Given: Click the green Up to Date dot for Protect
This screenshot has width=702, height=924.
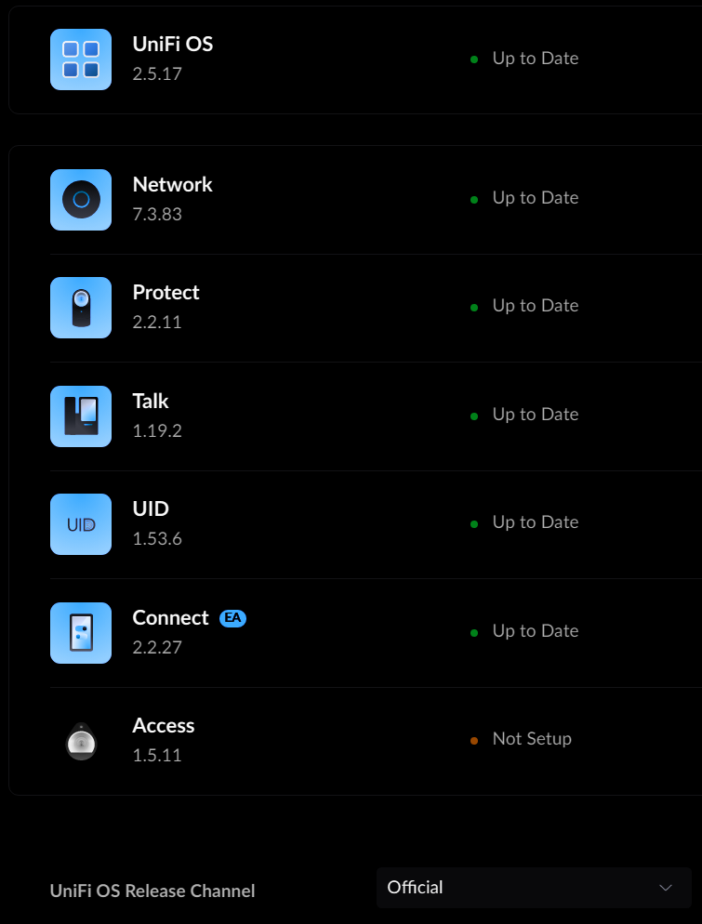Looking at the screenshot, I should pyautogui.click(x=474, y=306).
